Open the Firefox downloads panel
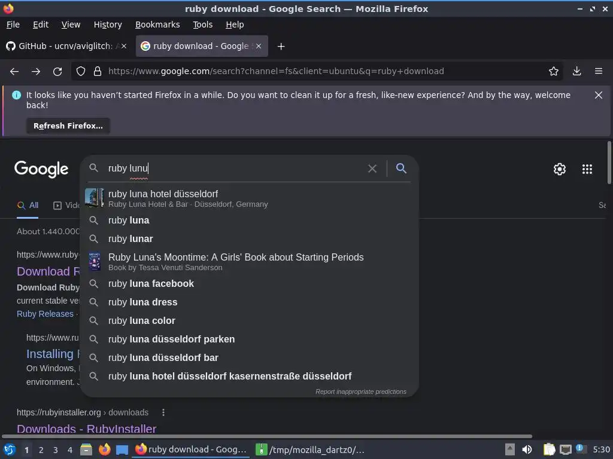Image resolution: width=613 pixels, height=459 pixels. coord(576,71)
